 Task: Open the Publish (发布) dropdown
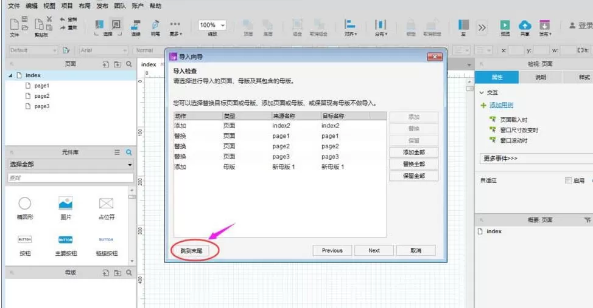point(544,27)
